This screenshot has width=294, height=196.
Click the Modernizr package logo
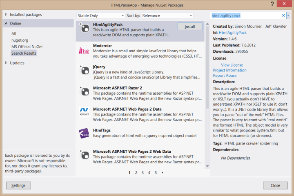tap(85, 50)
